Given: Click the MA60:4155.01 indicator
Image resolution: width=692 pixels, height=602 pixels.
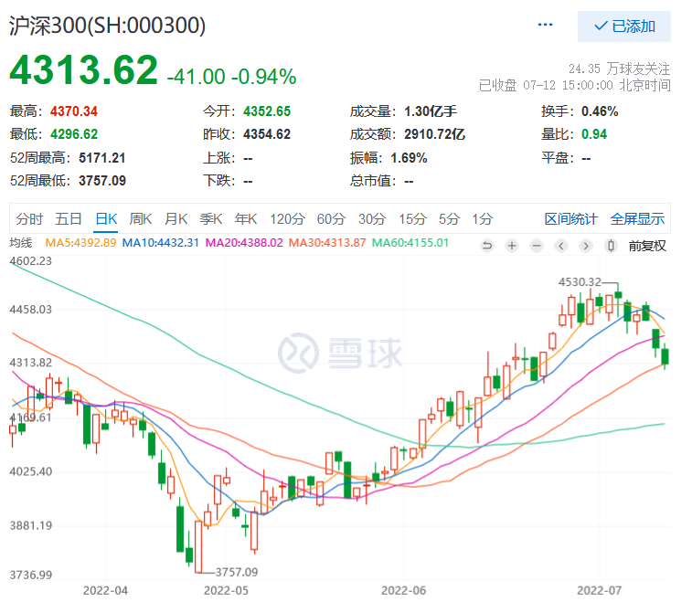Looking at the screenshot, I should pos(410,243).
